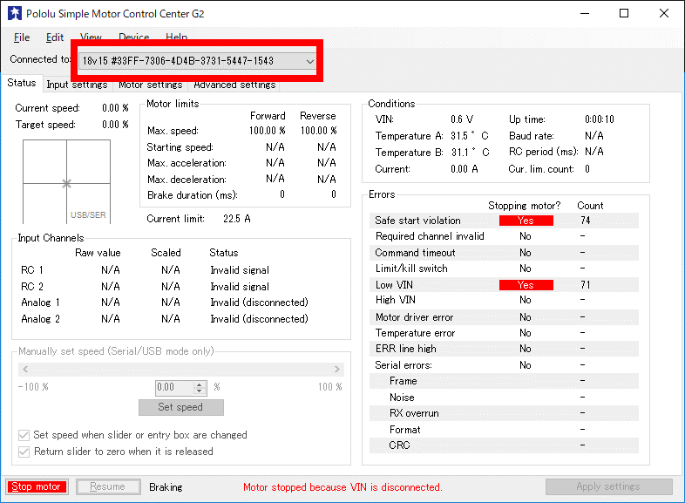Click the Set speed button
Viewport: 685px width, 503px height.
181,407
